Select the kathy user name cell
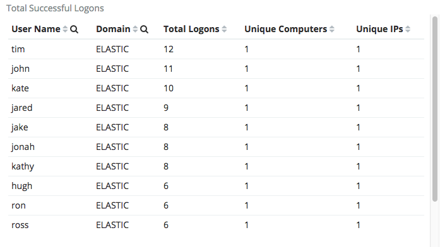The width and height of the screenshot is (440, 247). (x=23, y=166)
